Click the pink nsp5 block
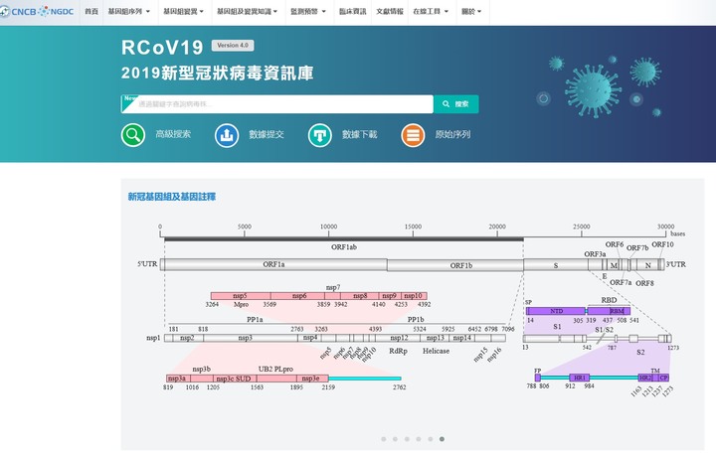Screen dimensions: 716x457 [x=241, y=296]
